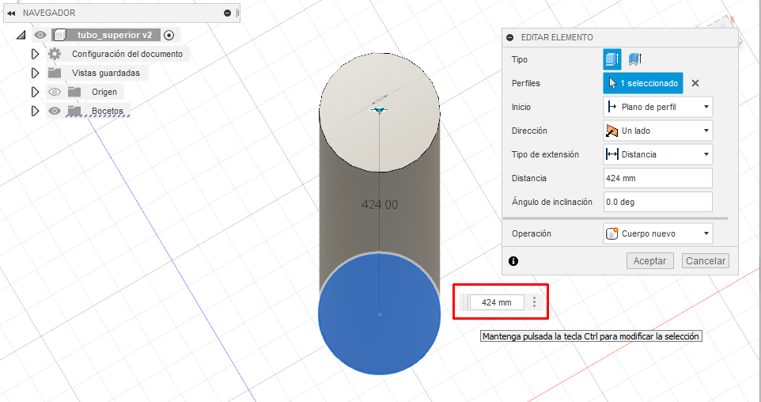This screenshot has height=402, width=761.
Task: Expand the Origen folder
Action: tap(35, 92)
